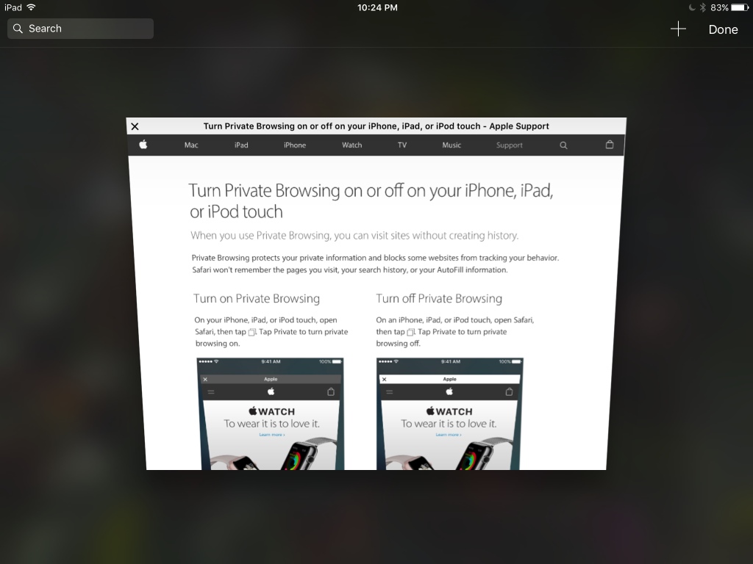Tap the Bluetooth icon in status bar
This screenshot has height=564, width=753.
tap(702, 7)
